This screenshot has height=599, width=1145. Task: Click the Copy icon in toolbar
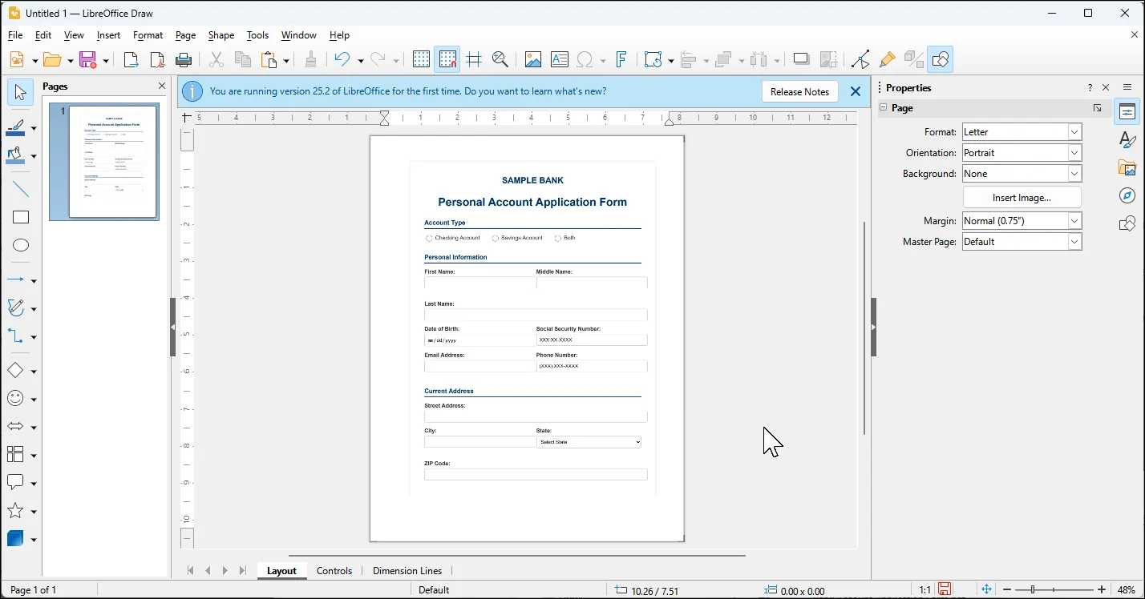(x=242, y=59)
